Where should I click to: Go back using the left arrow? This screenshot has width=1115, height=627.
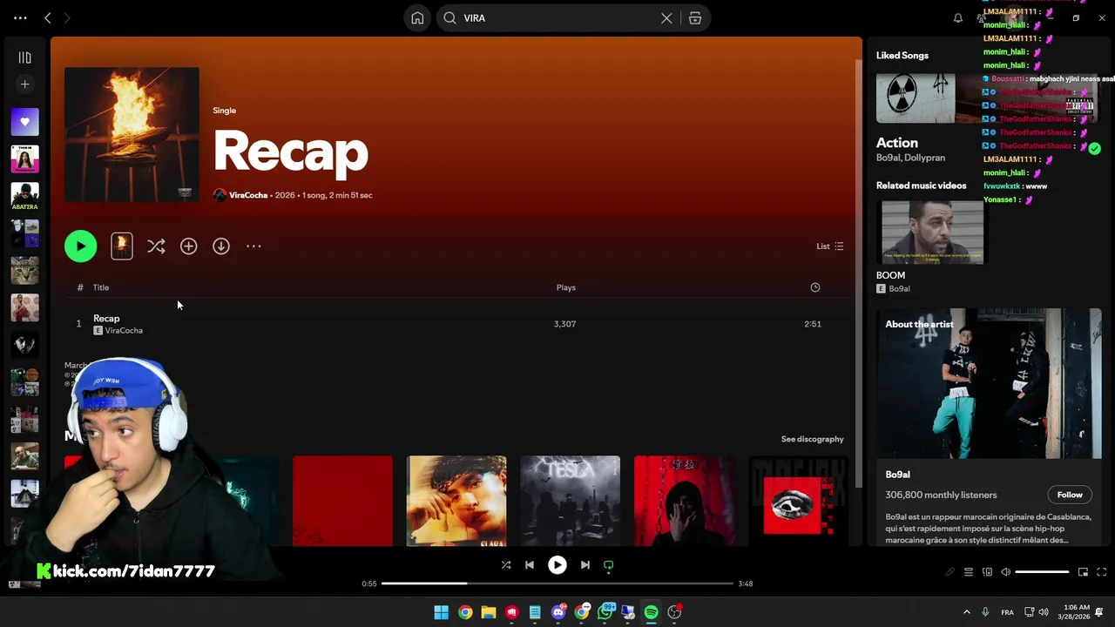48,17
